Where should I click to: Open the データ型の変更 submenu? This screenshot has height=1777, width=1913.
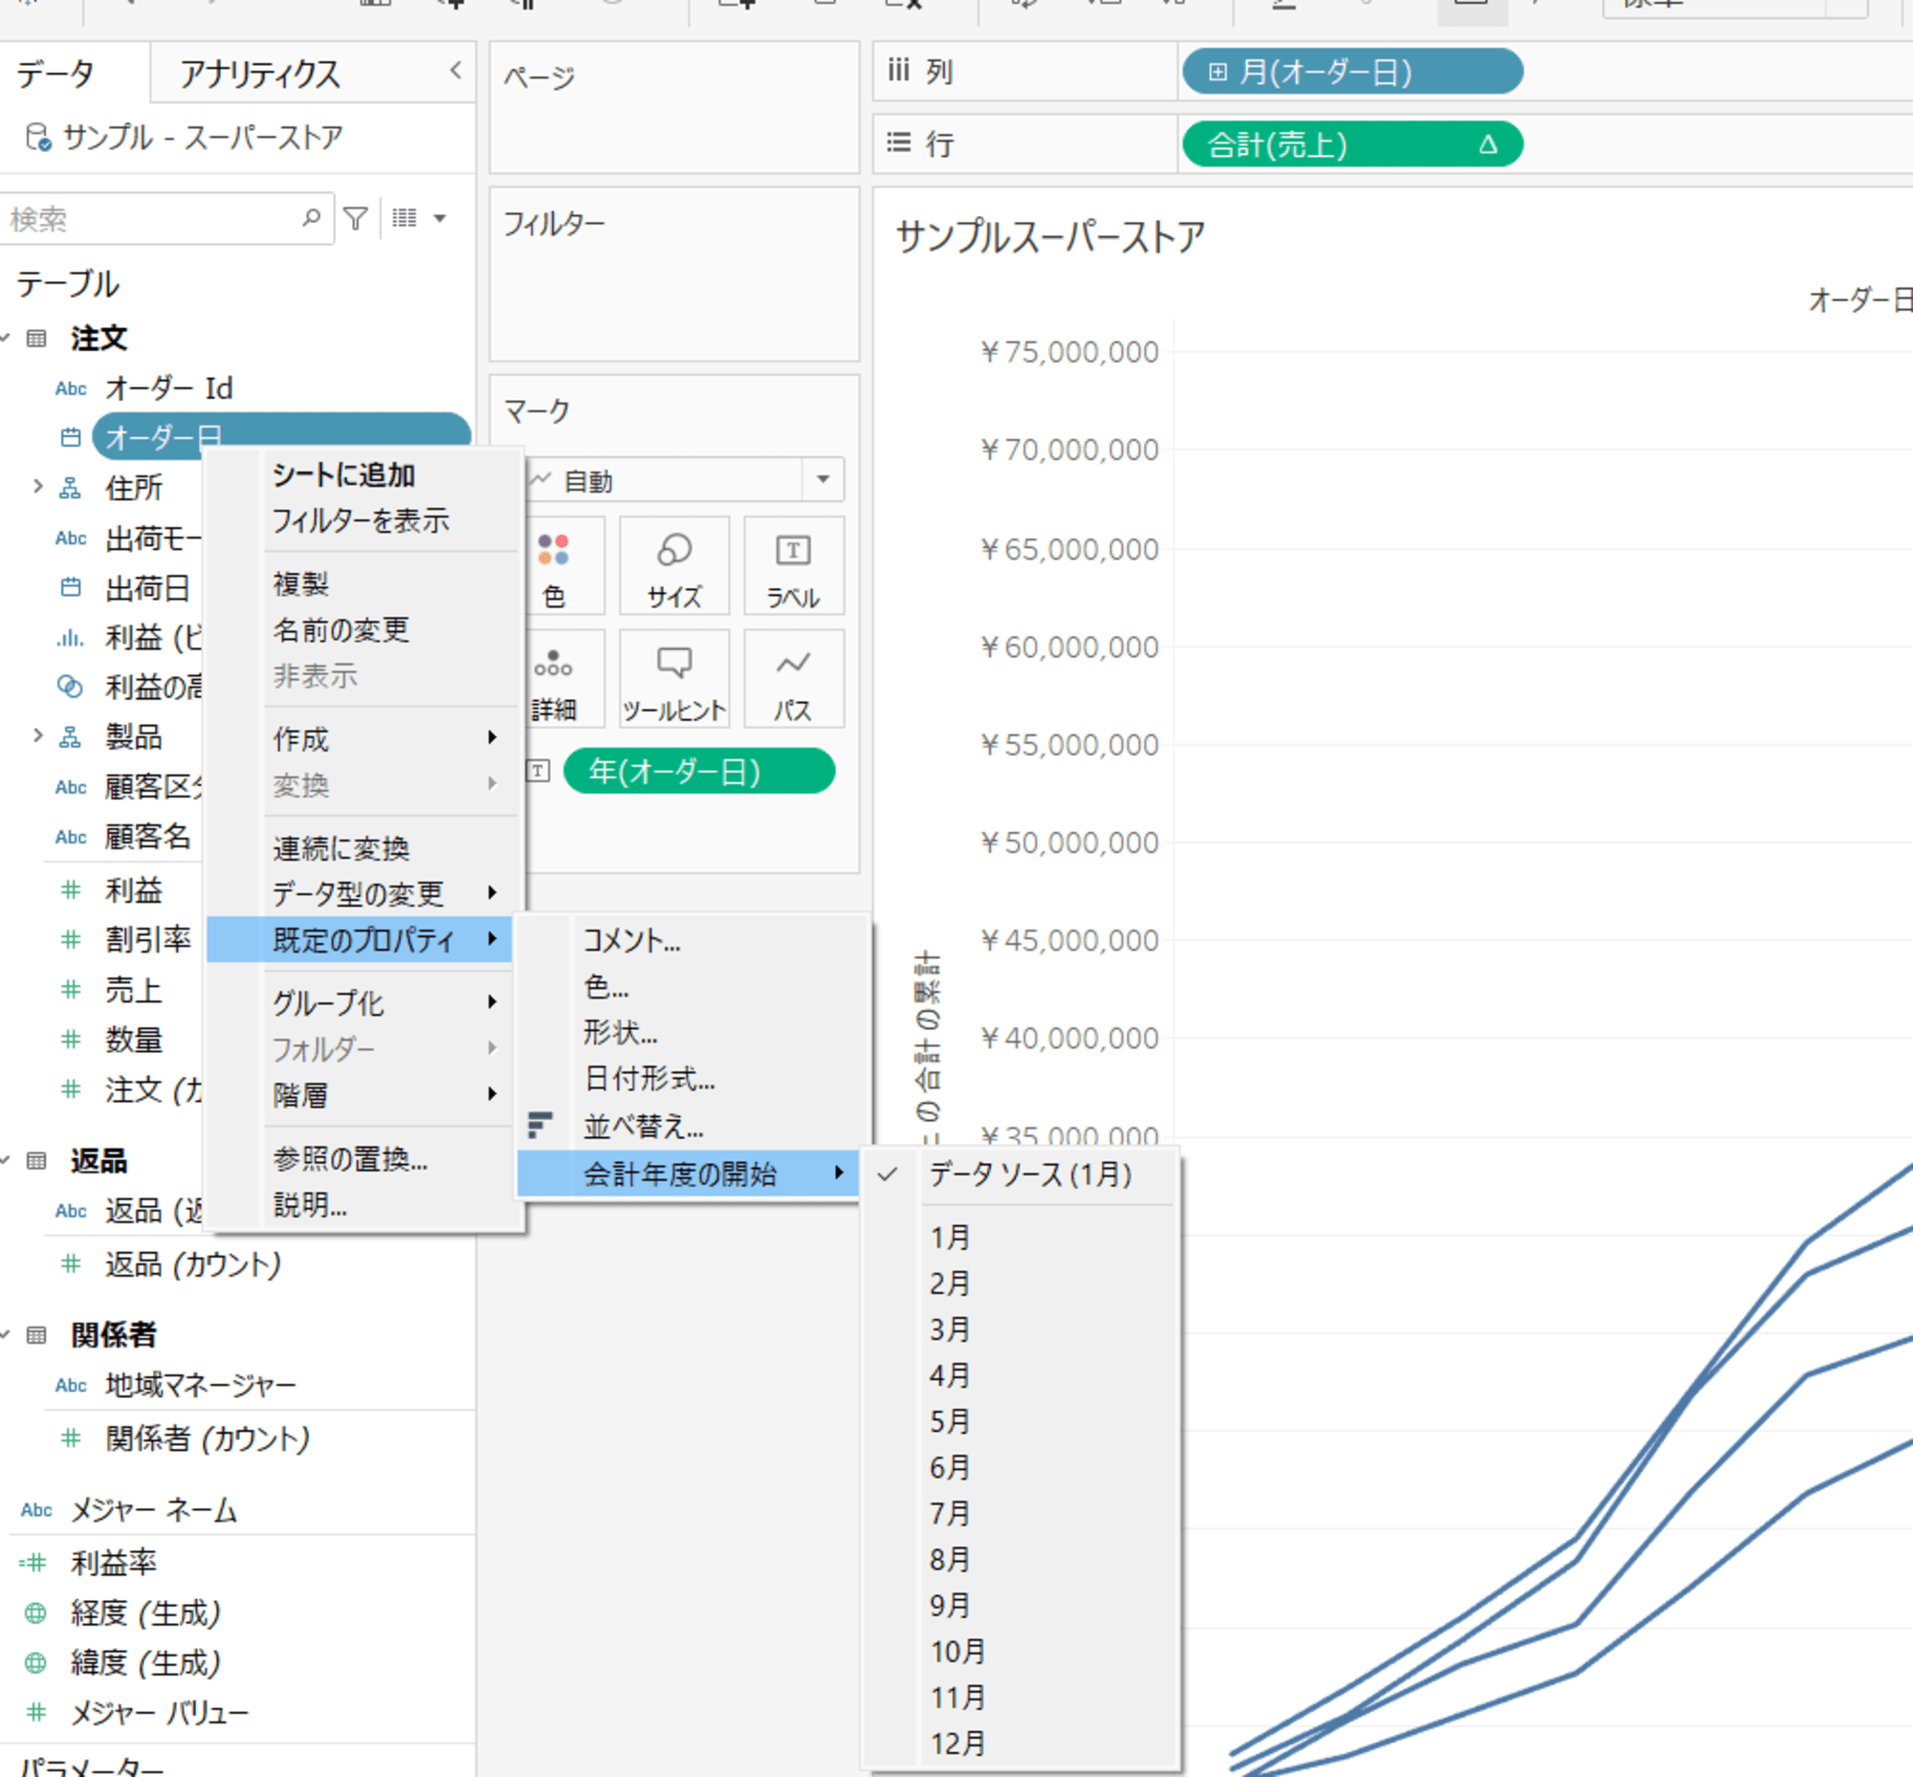[x=363, y=894]
